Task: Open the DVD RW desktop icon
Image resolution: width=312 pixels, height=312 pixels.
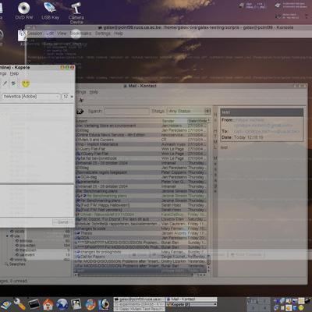Action: pos(24,10)
